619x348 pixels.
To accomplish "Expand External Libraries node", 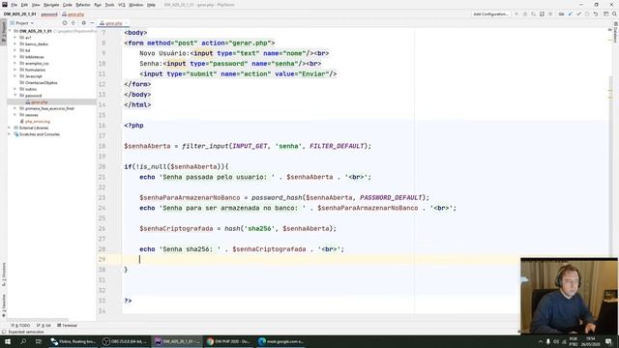I will click(x=10, y=128).
